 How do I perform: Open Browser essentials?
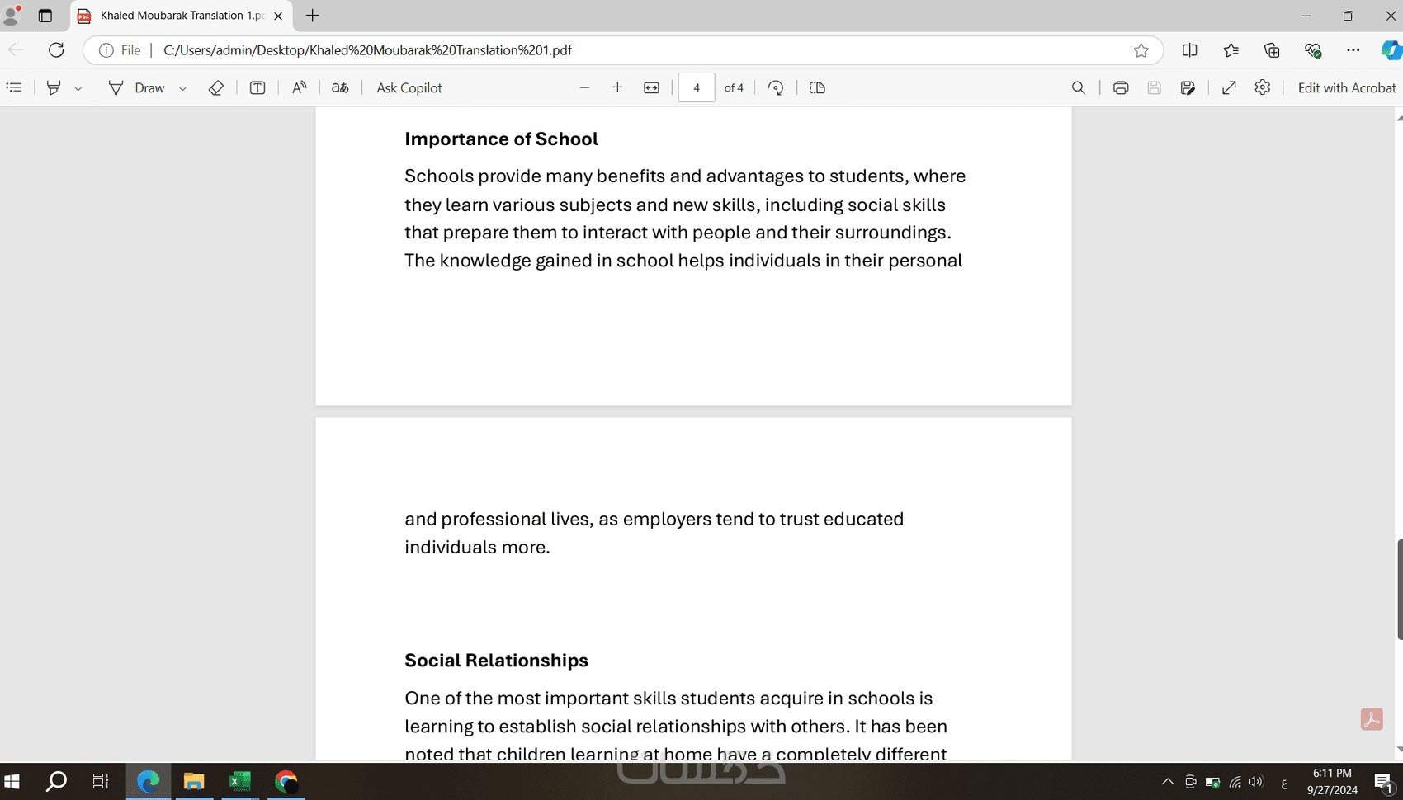click(1313, 50)
